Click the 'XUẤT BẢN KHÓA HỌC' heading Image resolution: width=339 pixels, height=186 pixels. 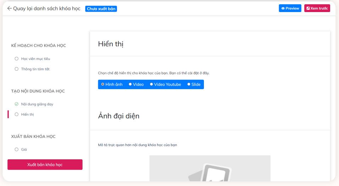(33, 136)
